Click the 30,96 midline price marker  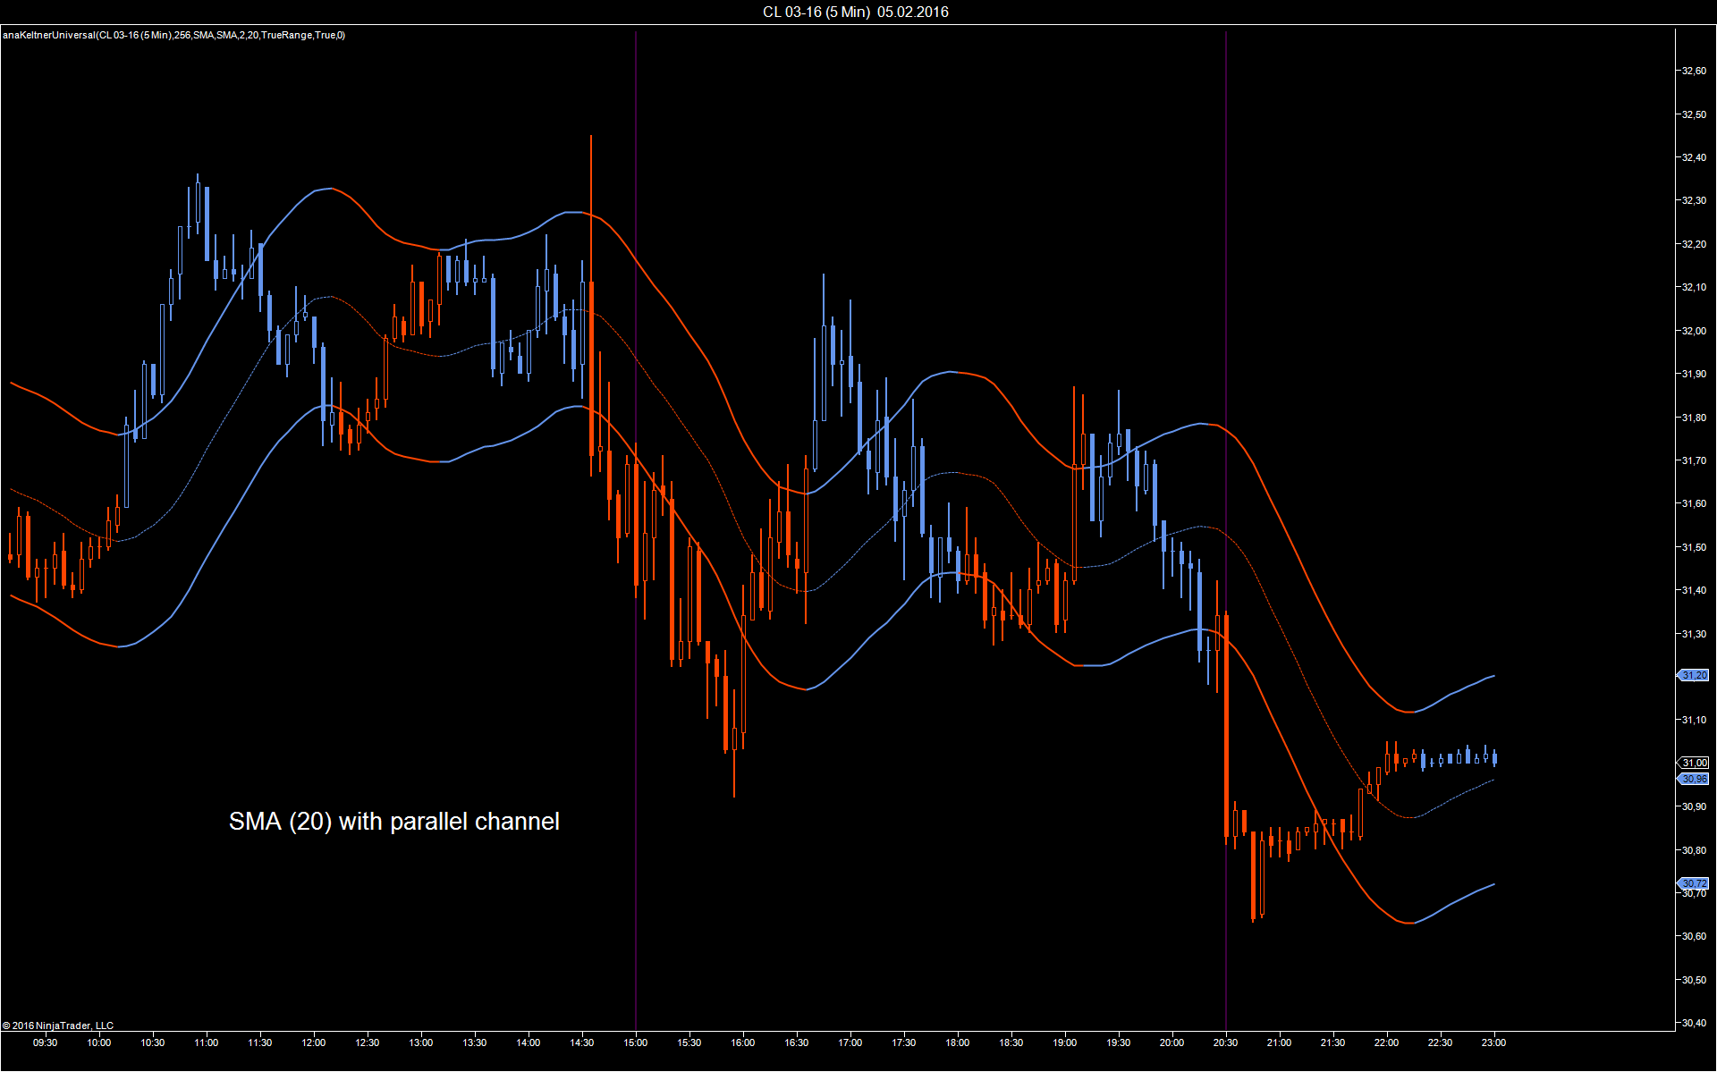(1694, 779)
